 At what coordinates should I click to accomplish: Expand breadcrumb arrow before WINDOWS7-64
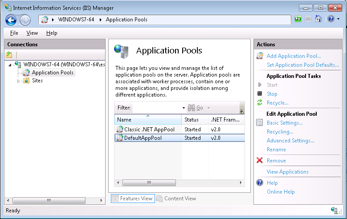point(53,20)
